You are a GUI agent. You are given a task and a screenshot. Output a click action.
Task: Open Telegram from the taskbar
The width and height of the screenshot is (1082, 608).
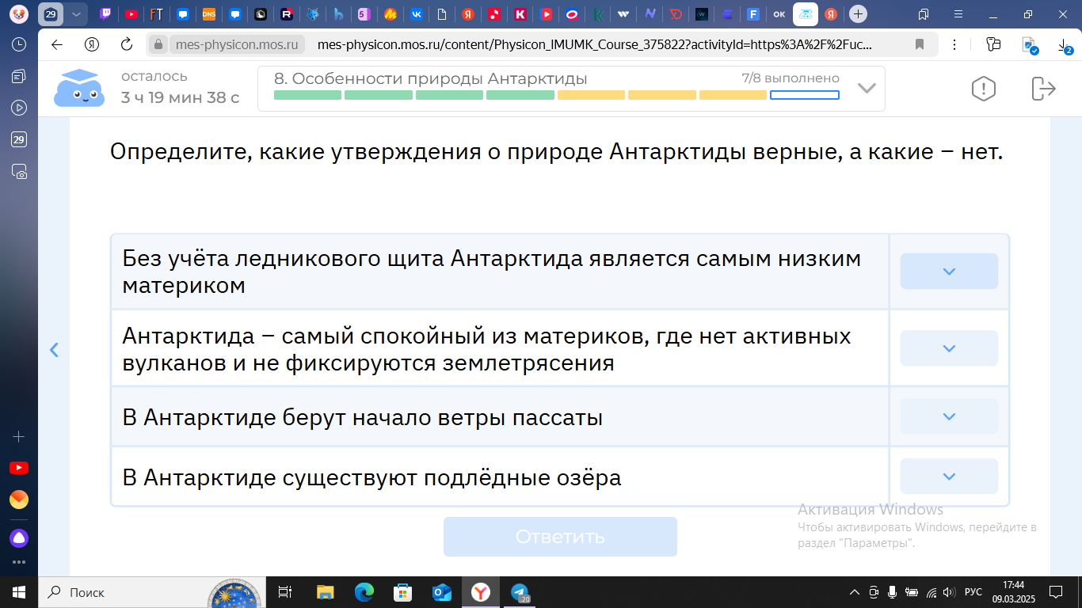(x=520, y=592)
